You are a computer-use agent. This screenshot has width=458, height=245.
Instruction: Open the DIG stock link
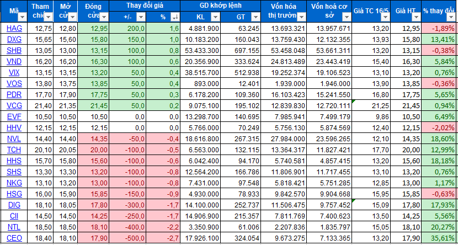tap(14, 205)
